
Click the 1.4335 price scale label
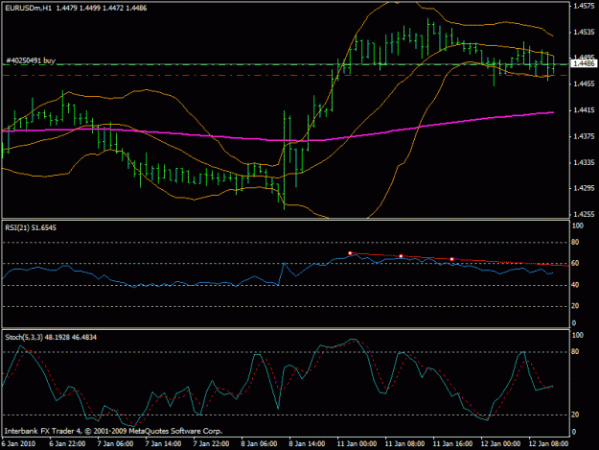pos(584,162)
